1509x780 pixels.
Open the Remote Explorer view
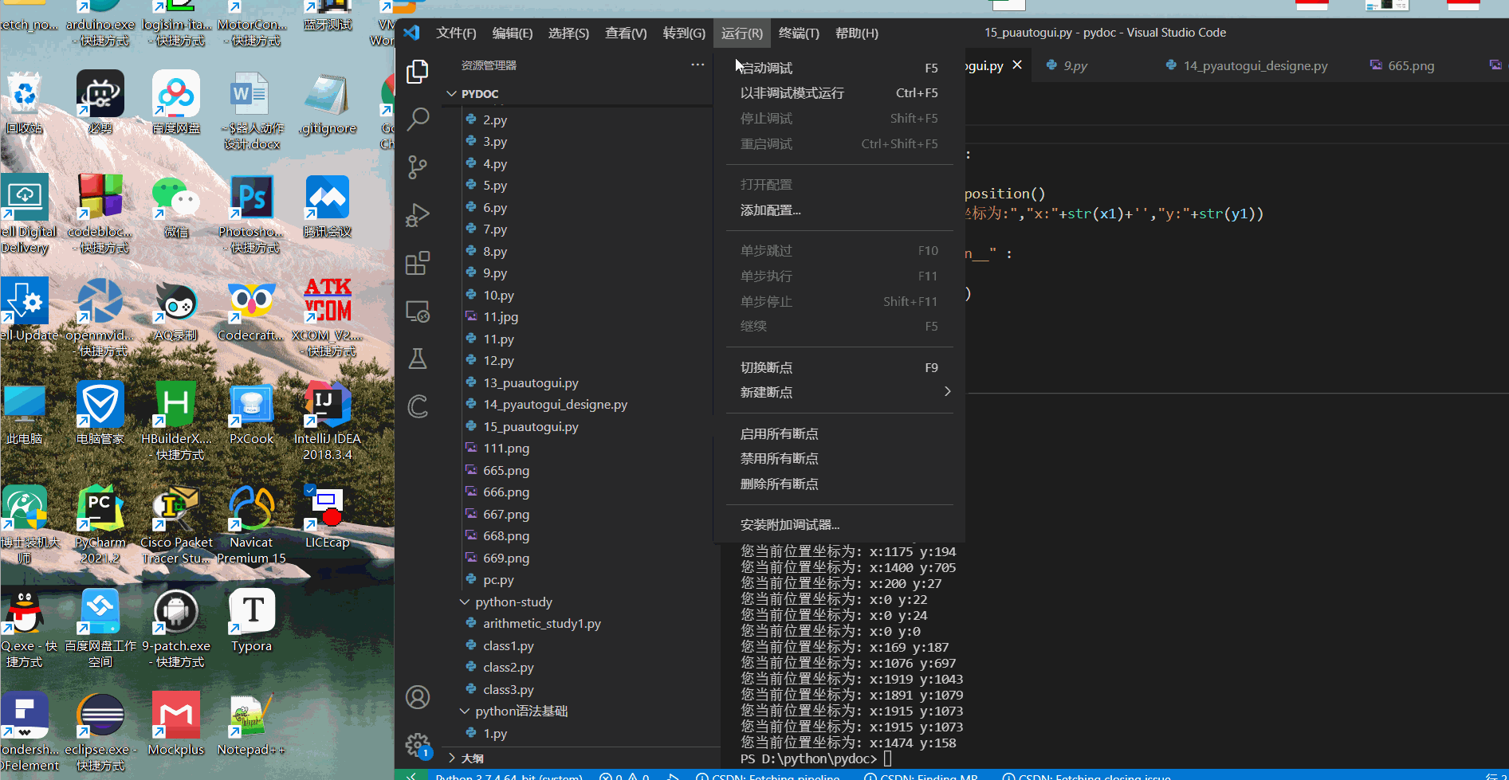tap(417, 311)
